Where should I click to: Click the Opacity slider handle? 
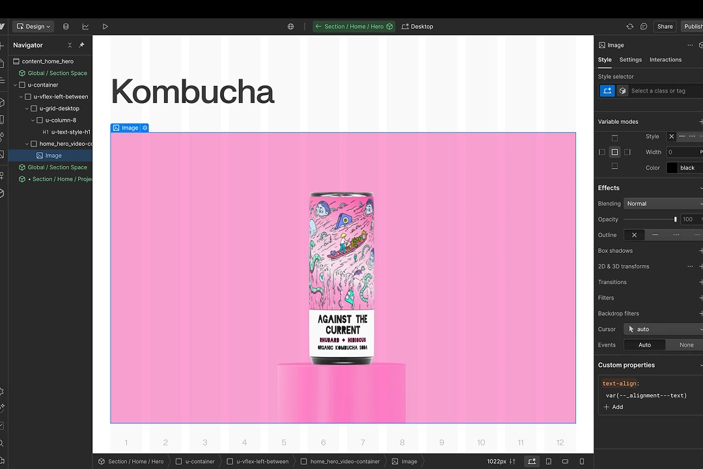tap(675, 220)
